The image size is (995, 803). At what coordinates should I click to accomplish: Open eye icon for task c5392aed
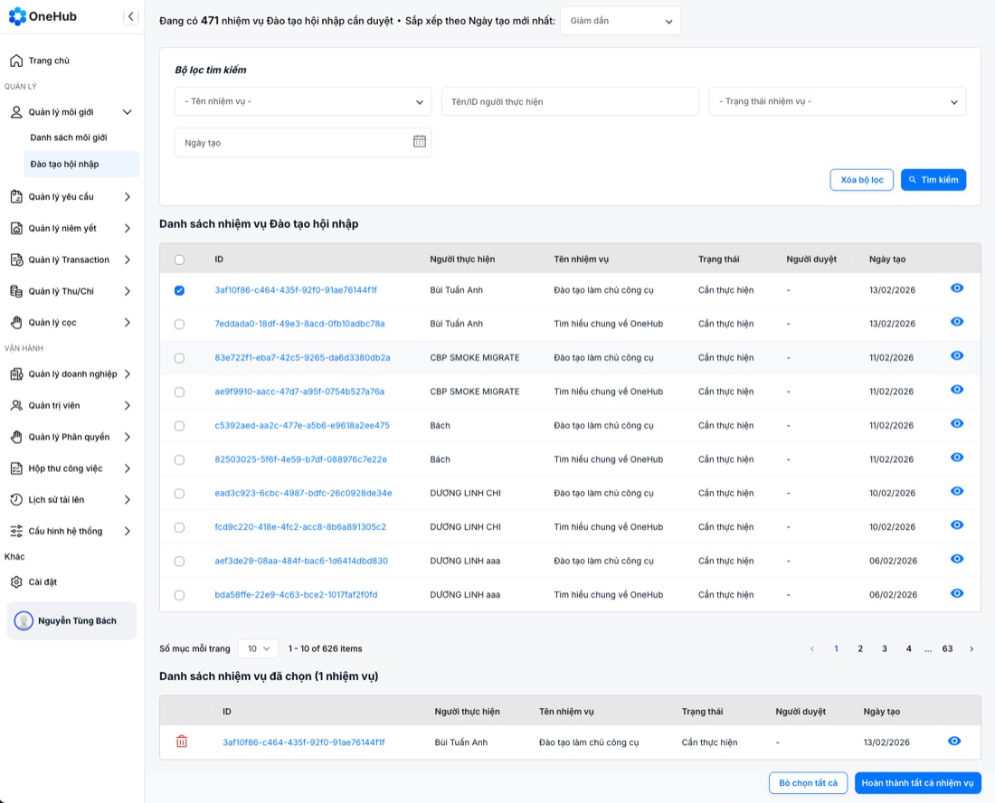click(957, 424)
